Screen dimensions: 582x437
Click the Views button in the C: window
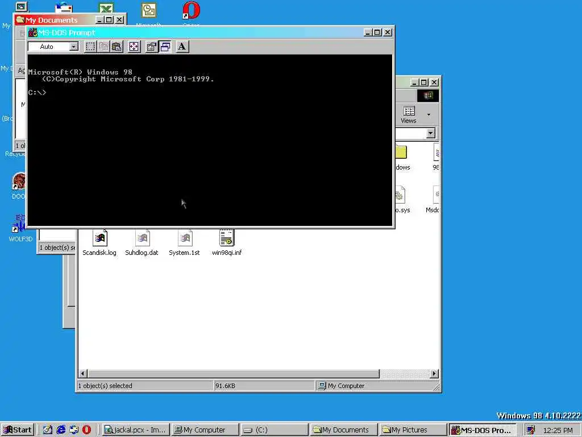pyautogui.click(x=409, y=114)
